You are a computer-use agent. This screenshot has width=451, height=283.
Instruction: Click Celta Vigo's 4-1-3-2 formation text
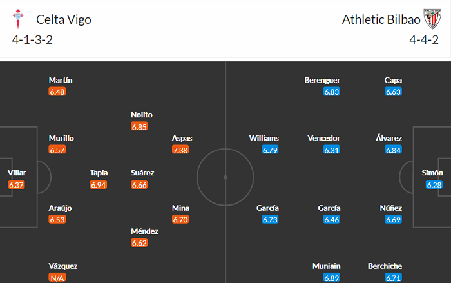click(33, 40)
